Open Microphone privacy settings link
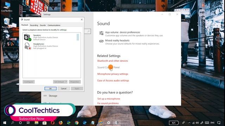 (112, 74)
